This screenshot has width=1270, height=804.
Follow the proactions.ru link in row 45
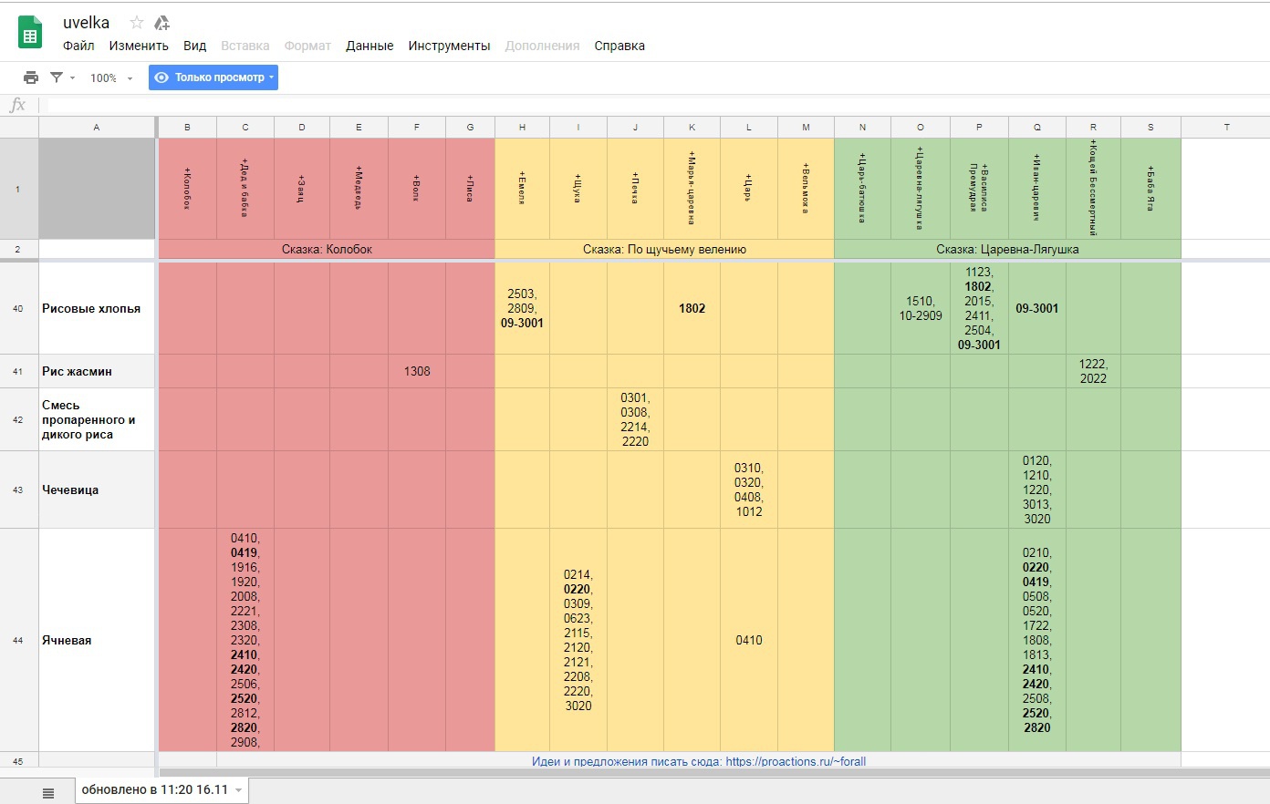[x=796, y=761]
